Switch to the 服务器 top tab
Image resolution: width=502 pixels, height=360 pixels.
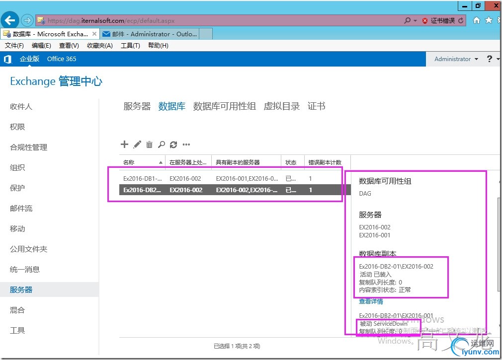coord(137,106)
